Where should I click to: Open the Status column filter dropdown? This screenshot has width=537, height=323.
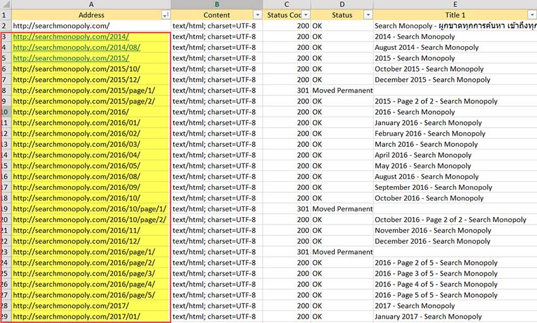point(368,15)
